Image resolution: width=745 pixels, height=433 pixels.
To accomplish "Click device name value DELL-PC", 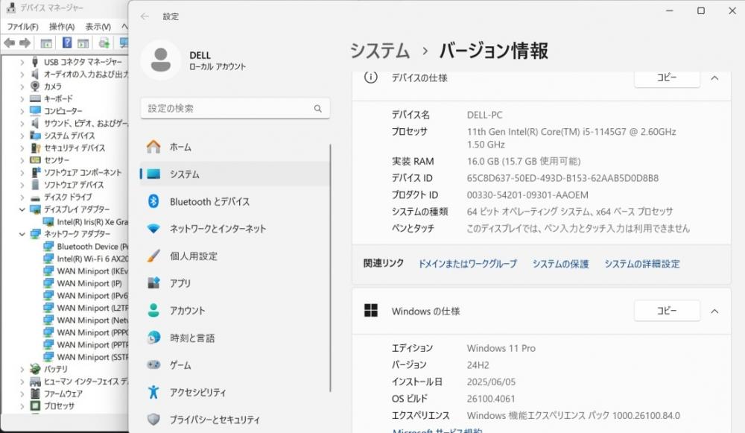I will click(x=485, y=115).
